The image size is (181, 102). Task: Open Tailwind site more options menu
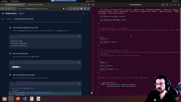tap(87, 13)
